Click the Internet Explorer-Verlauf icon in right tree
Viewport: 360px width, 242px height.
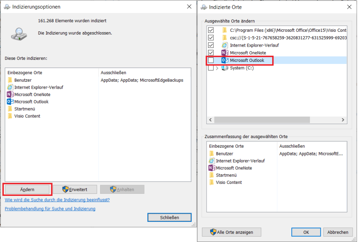(x=225, y=45)
